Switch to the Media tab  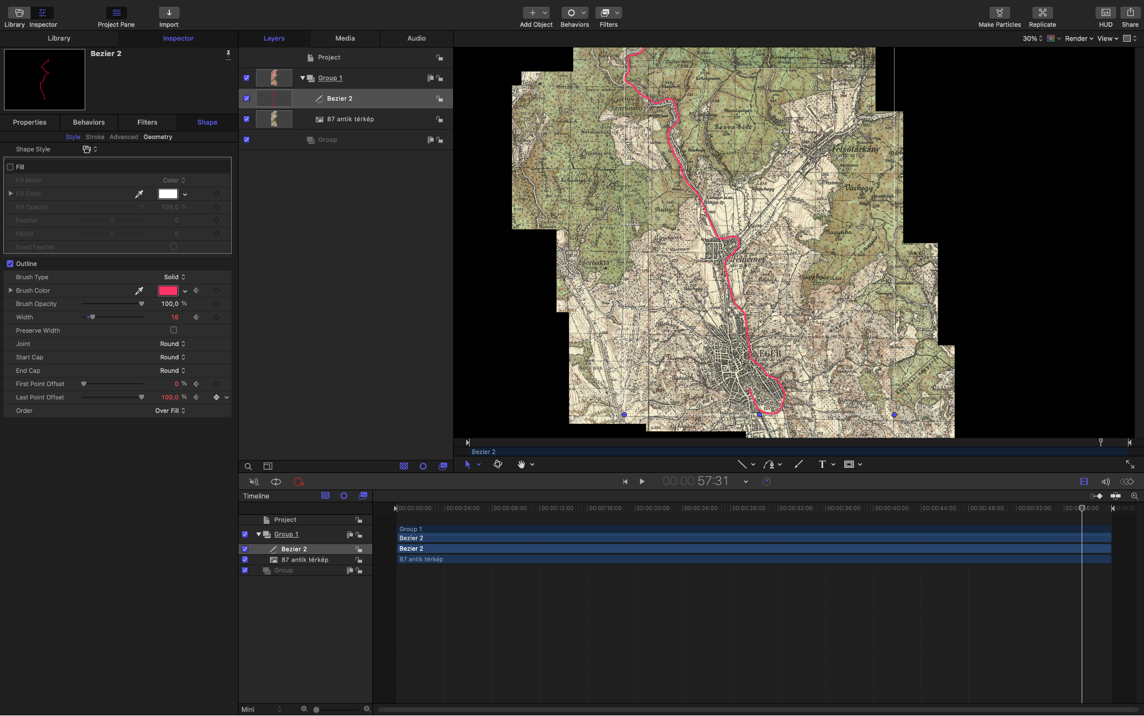[345, 38]
